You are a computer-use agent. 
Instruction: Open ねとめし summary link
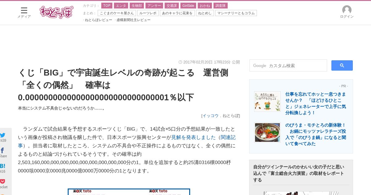(205, 13)
